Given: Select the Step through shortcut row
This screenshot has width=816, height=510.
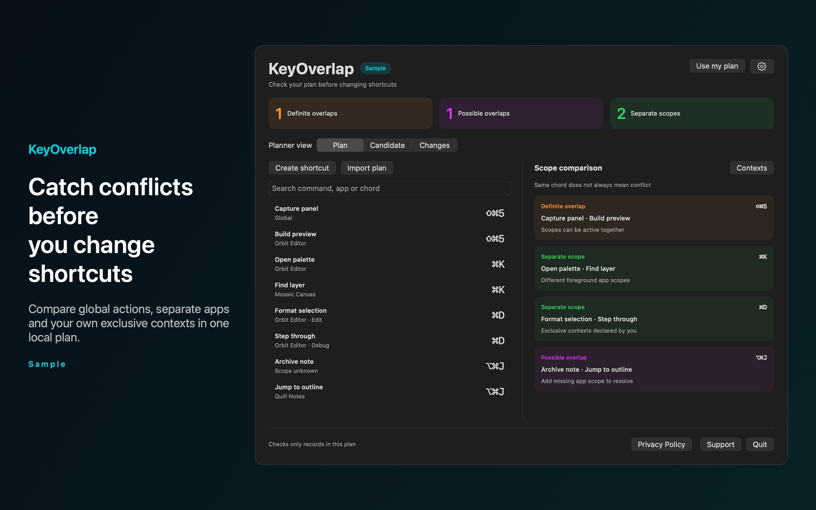Looking at the screenshot, I should tap(390, 341).
